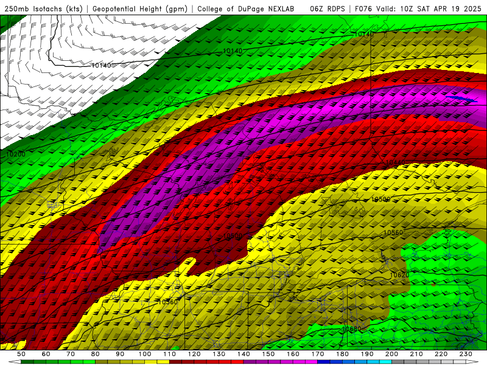The image size is (487, 365).
Task: Click the cyan swatch under 200 on the legend
Action: tap(385, 362)
